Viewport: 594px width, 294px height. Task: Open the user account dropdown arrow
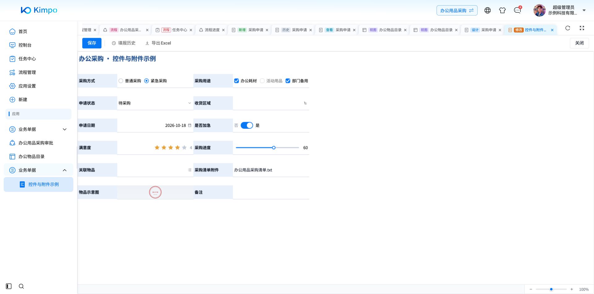pos(584,10)
